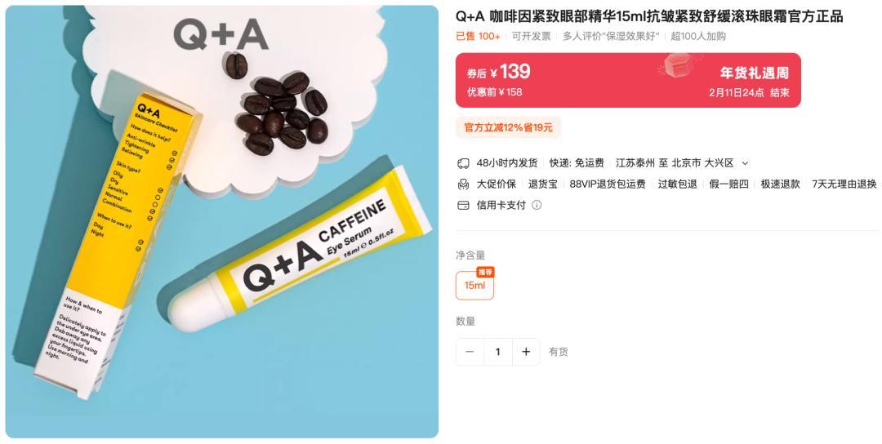Click the 88VIP退货包运费 service link

608,184
